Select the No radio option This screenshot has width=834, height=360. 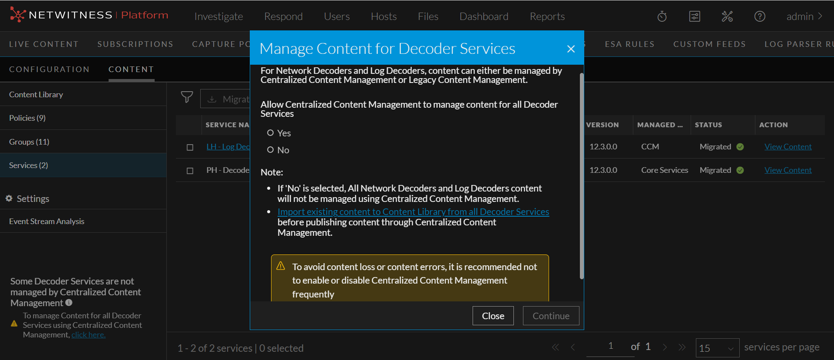tap(270, 150)
